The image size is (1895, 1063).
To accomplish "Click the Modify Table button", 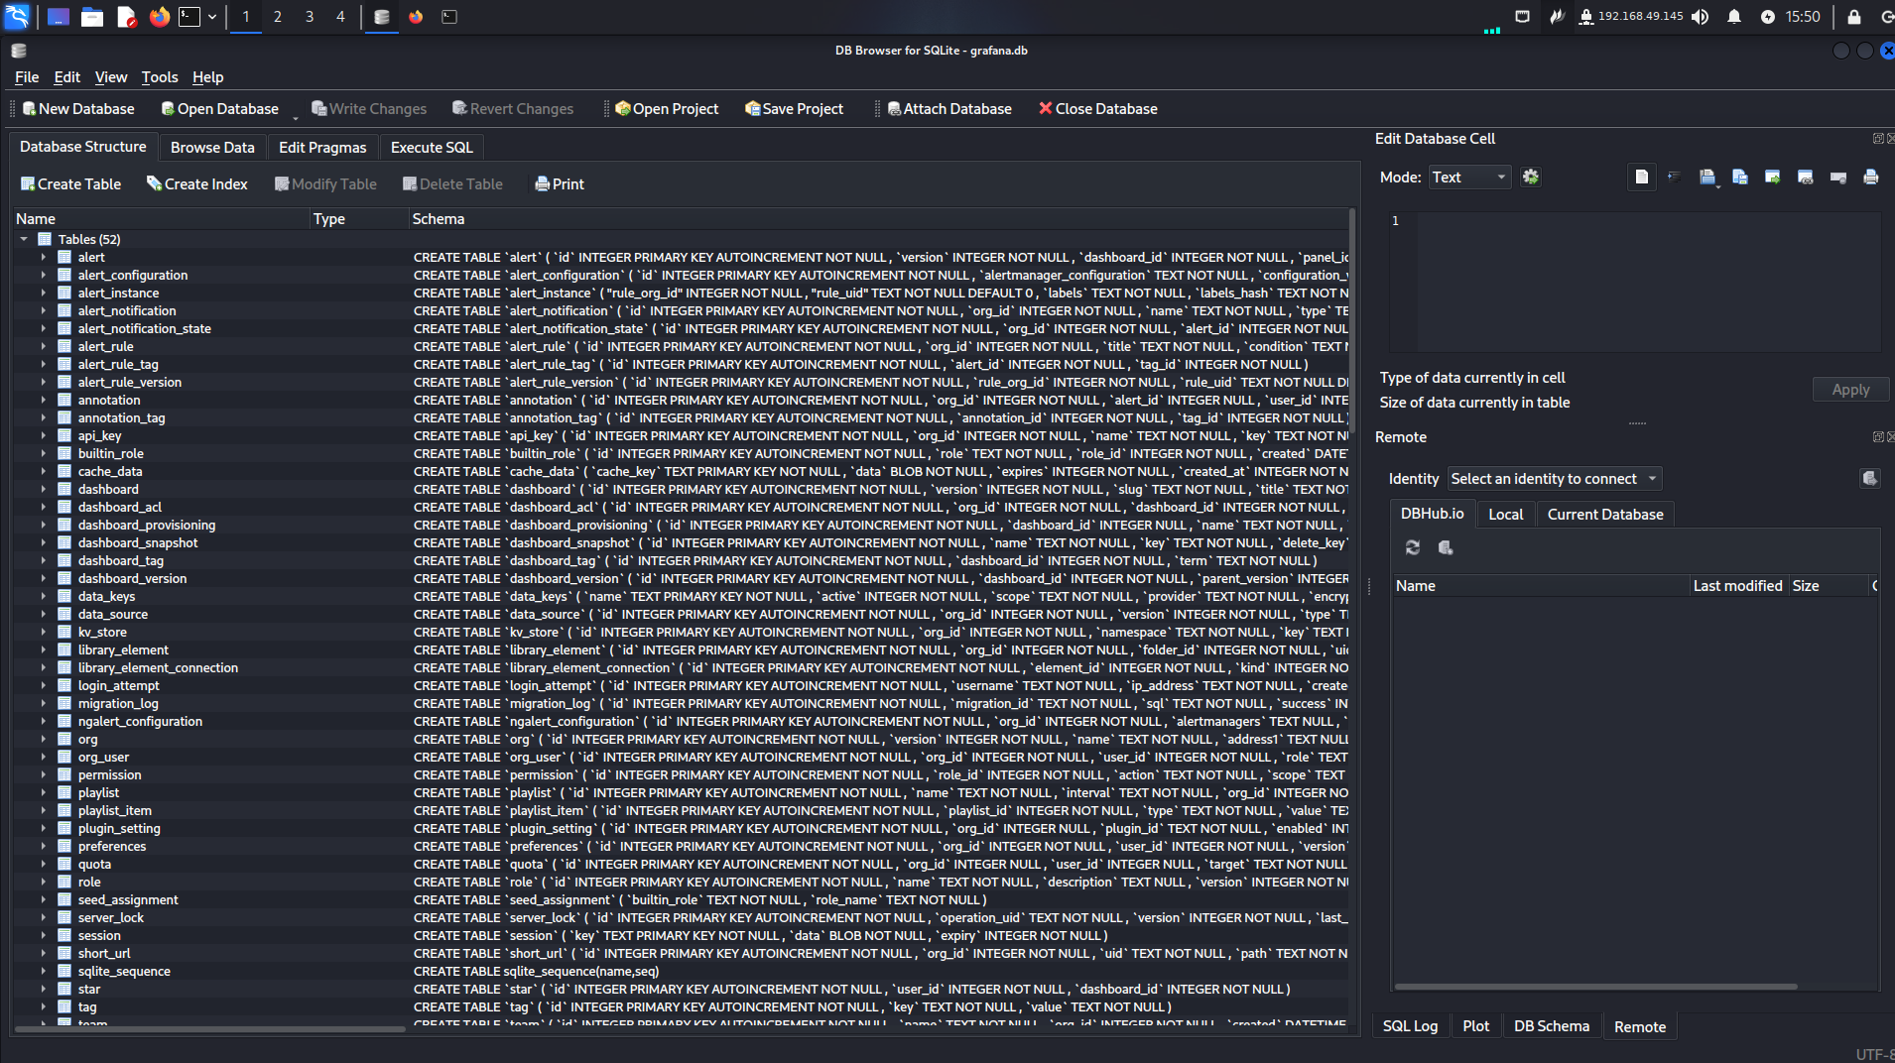I will tap(325, 184).
